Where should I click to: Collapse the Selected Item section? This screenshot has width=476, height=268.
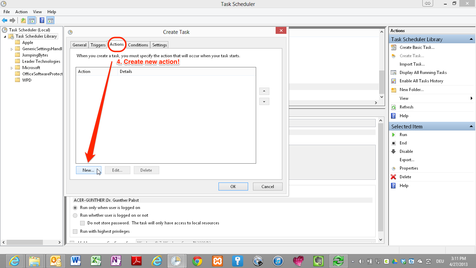pyautogui.click(x=471, y=126)
